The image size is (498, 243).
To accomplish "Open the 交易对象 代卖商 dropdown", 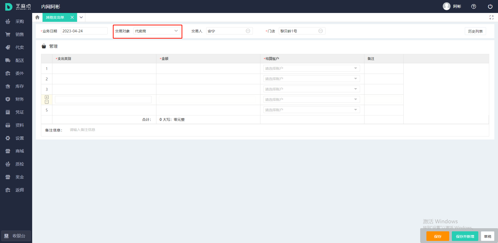I will (157, 31).
